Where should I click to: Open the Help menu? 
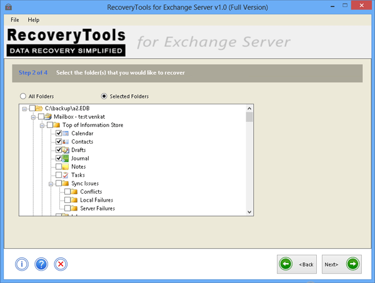click(x=34, y=20)
